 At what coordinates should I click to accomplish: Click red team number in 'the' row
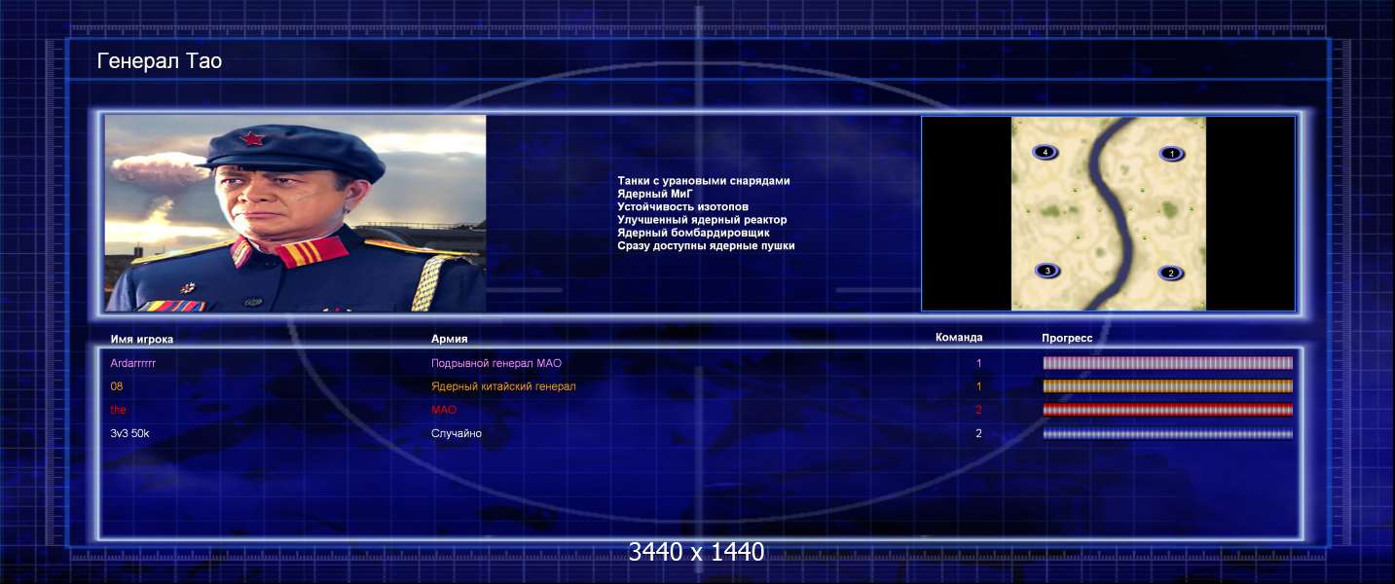point(979,410)
